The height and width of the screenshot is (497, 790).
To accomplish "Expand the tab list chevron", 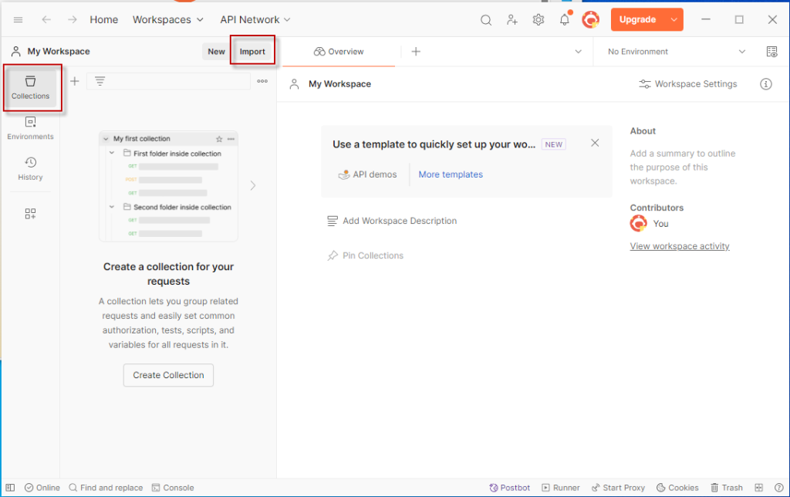I will pos(579,52).
